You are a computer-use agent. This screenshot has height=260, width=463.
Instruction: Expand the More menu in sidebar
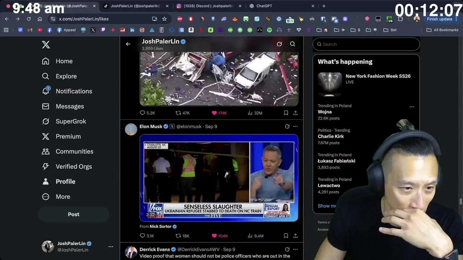[56, 197]
